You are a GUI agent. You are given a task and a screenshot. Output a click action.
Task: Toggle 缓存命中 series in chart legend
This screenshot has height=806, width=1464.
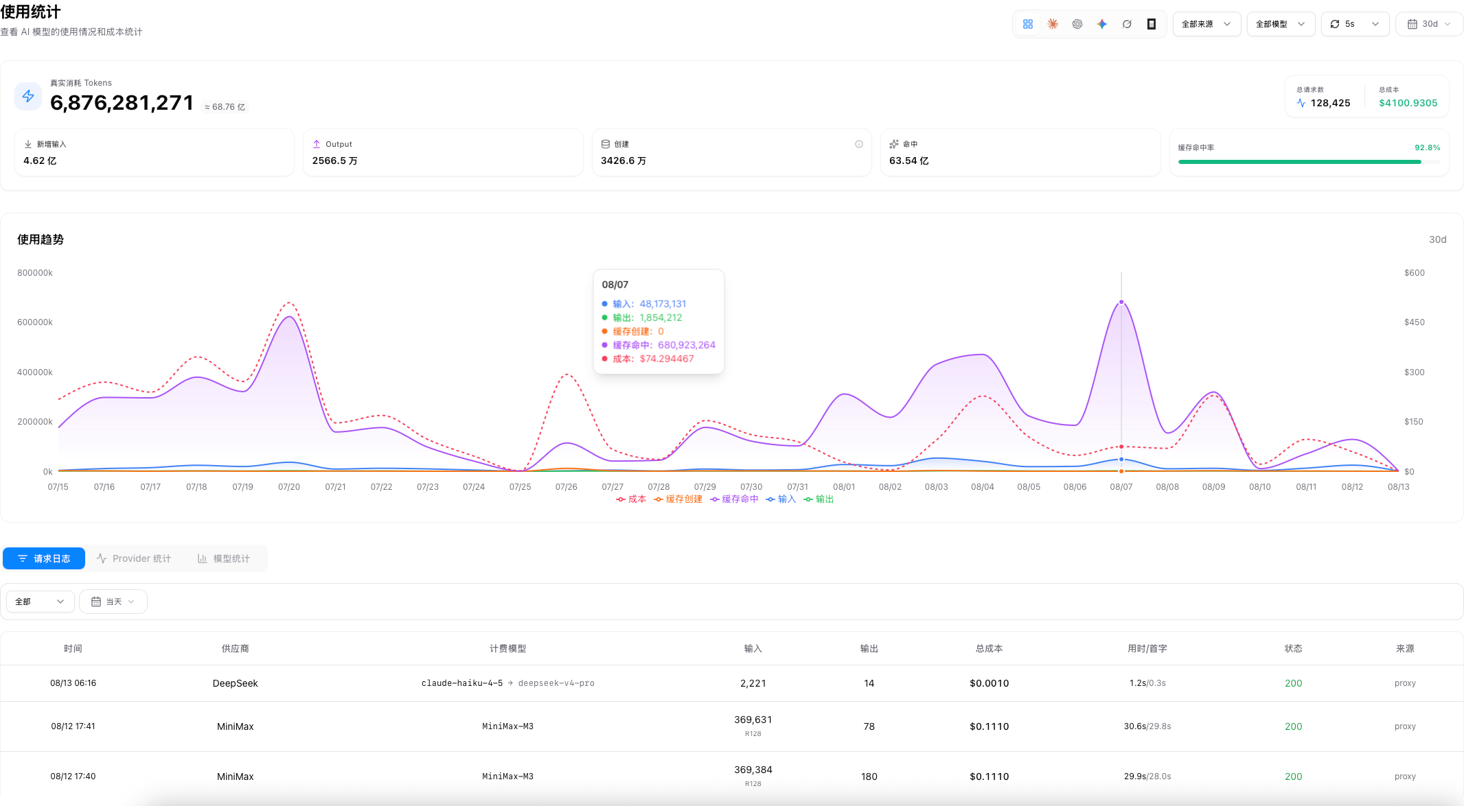coord(734,499)
